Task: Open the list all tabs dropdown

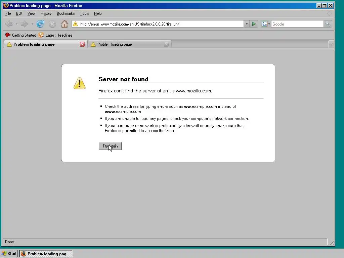Action: [331, 44]
